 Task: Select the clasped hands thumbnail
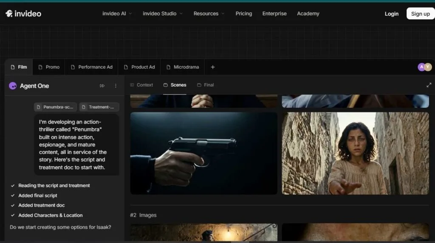[203, 101]
